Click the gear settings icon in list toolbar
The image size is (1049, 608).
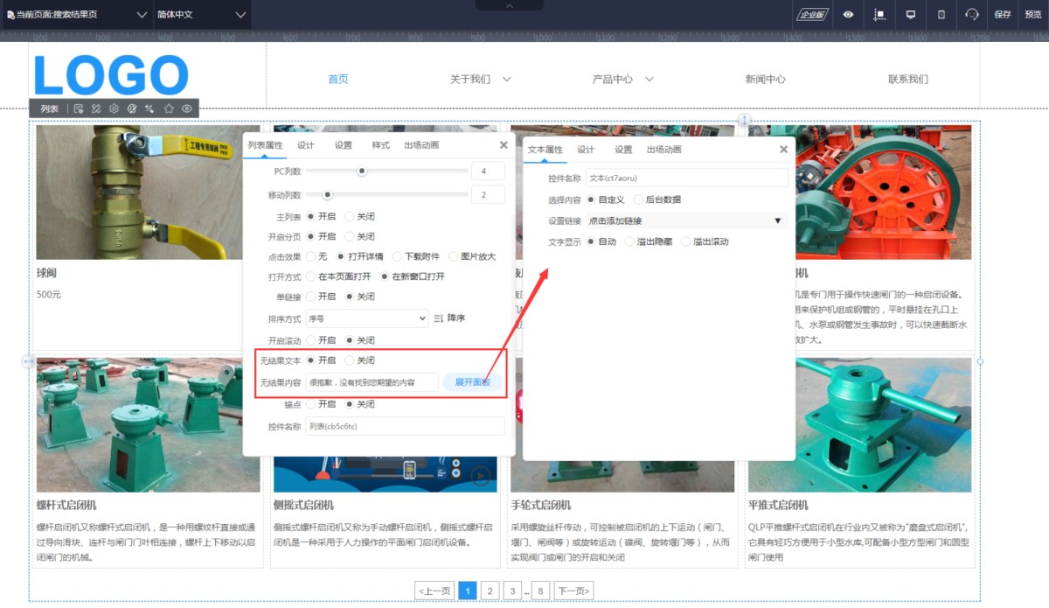pos(114,108)
